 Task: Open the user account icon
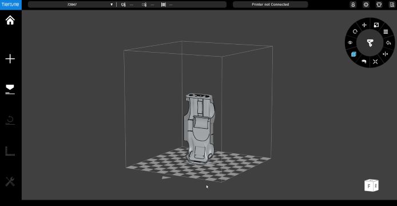(x=353, y=5)
